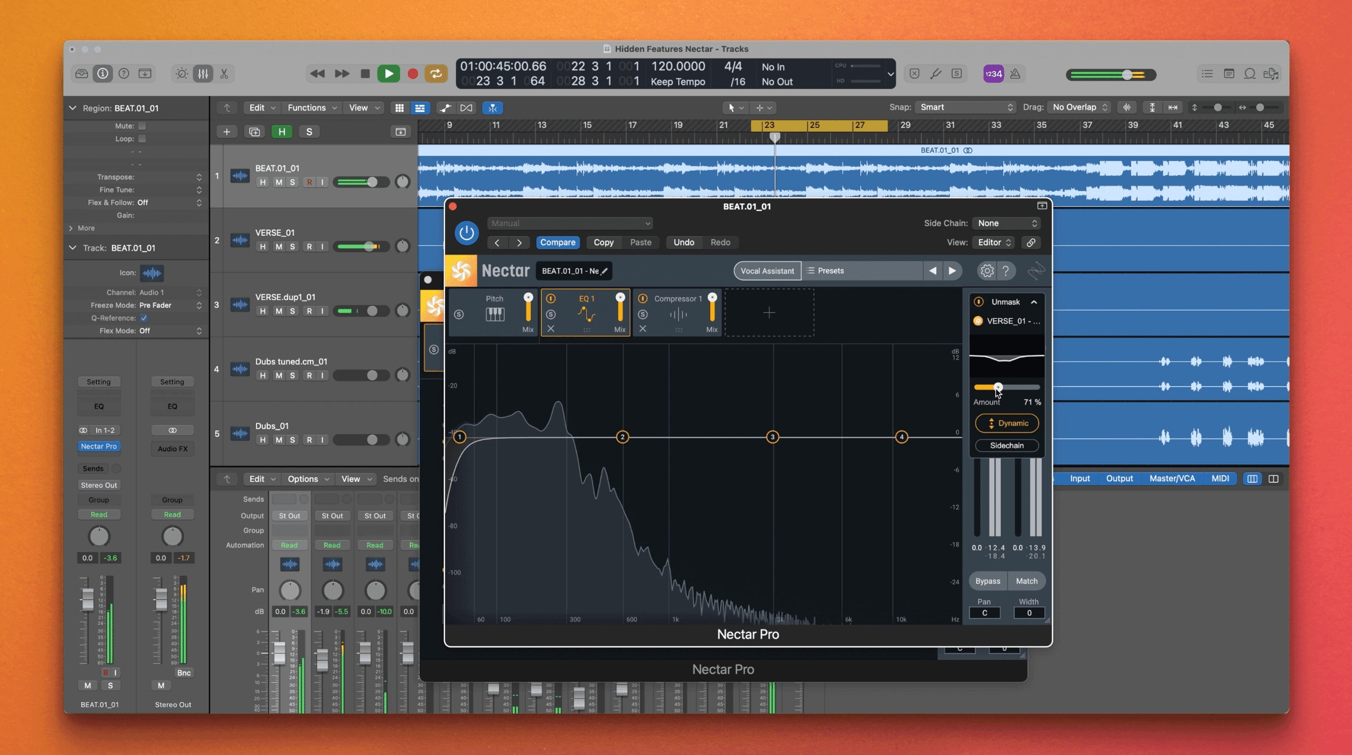This screenshot has height=755, width=1352.
Task: Open the Side Chain None dropdown
Action: click(1006, 223)
